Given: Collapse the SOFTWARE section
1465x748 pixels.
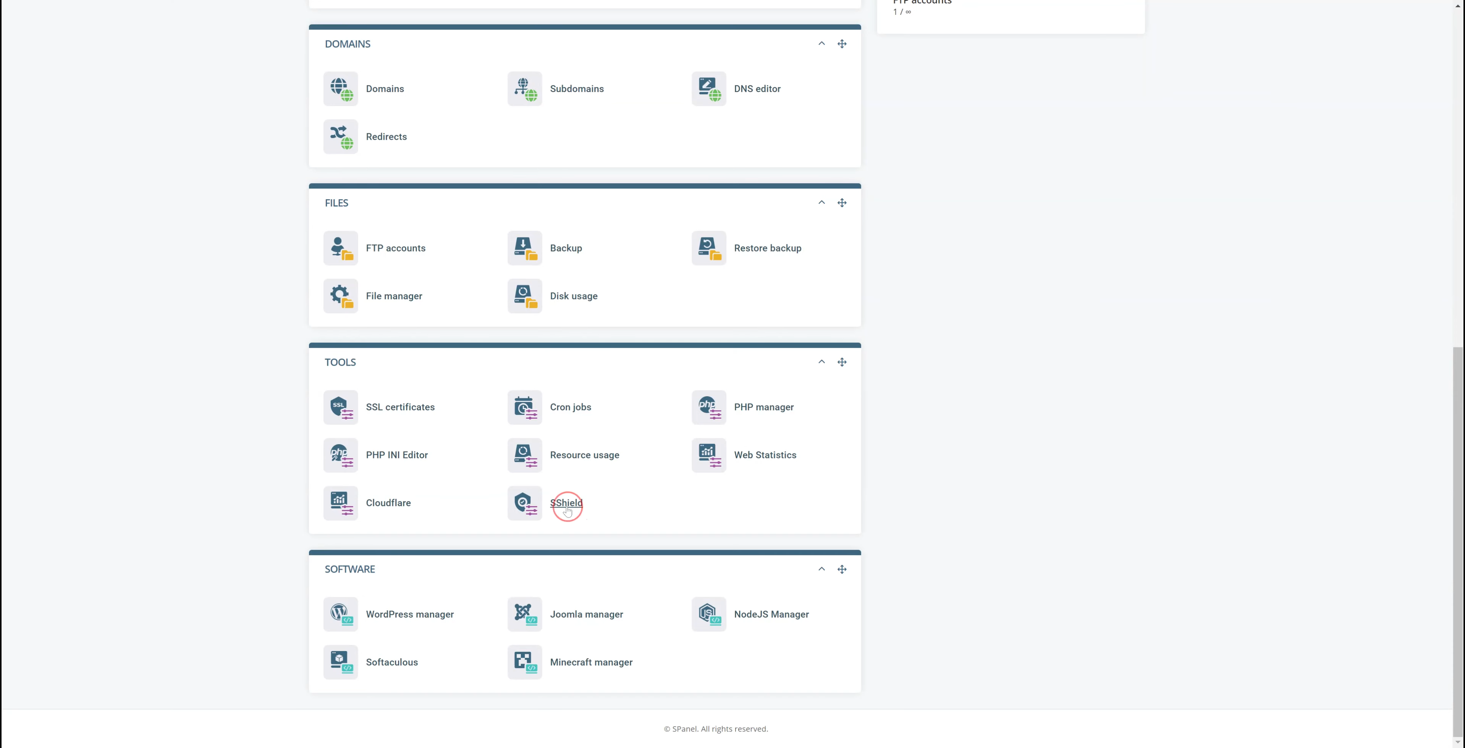Looking at the screenshot, I should pyautogui.click(x=821, y=569).
